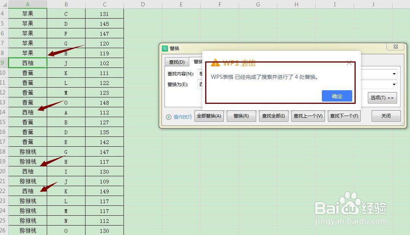Close the 替换 dialog with 关闭
Image resolution: width=410 pixels, height=235 pixels.
point(386,116)
